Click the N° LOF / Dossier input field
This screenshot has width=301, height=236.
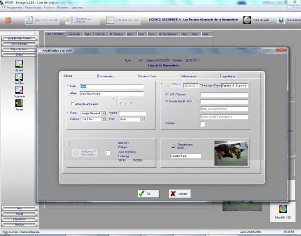(x=224, y=94)
